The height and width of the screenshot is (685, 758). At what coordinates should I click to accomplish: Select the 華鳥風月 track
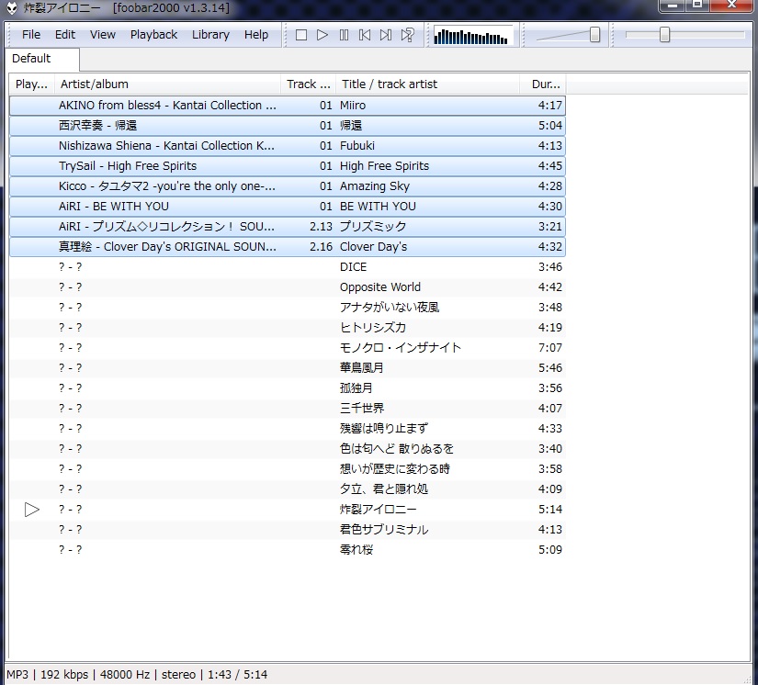click(x=288, y=368)
